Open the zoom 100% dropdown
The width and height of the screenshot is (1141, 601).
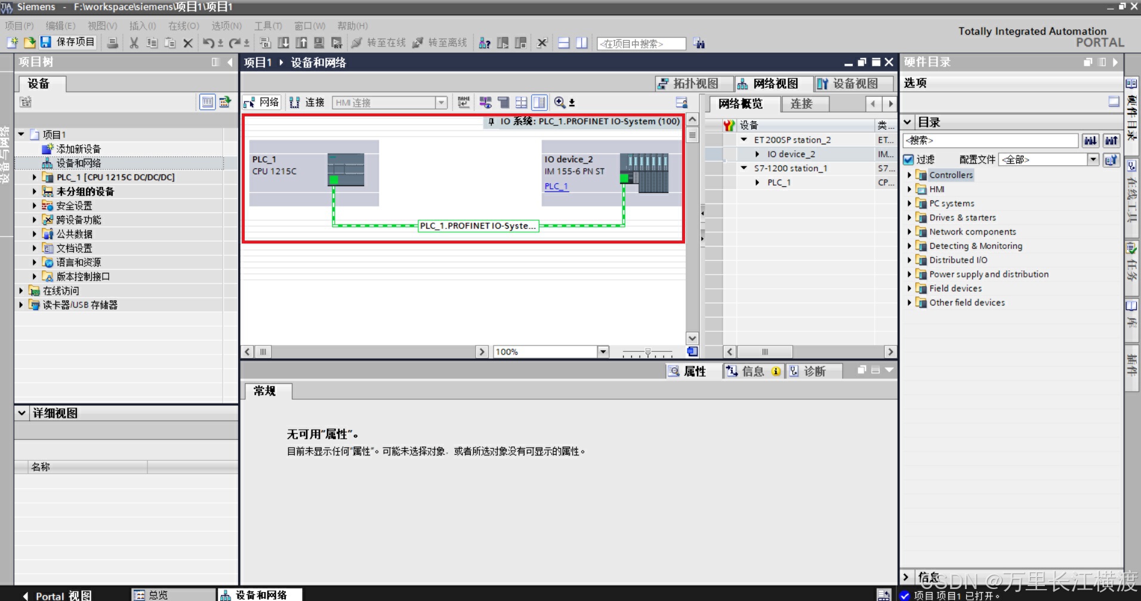(x=603, y=352)
